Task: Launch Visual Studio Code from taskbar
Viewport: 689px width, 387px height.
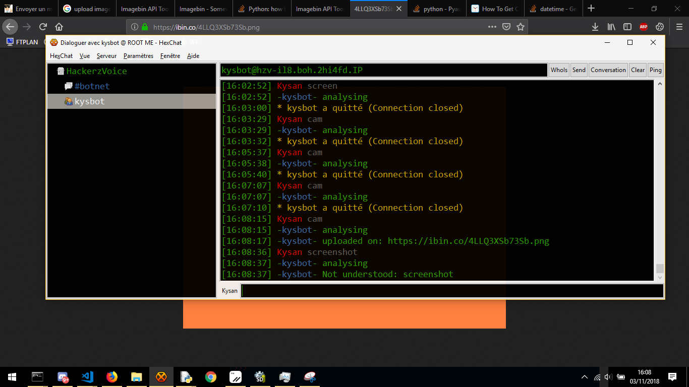Action: pyautogui.click(x=87, y=376)
